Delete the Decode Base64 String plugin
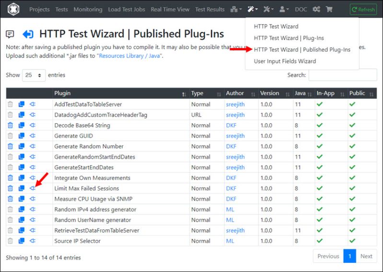 10,125
